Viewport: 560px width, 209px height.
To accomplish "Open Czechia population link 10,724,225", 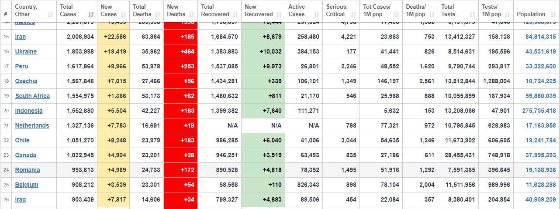I will coord(541,81).
